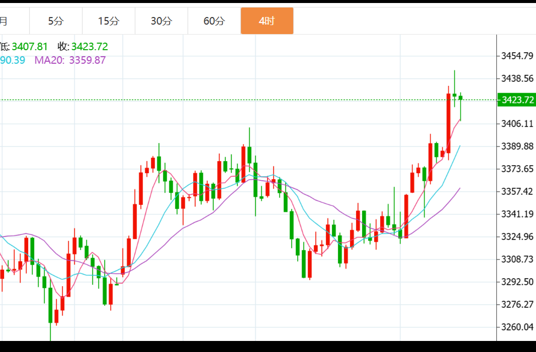
Task: Click the 3276.27 price axis label
Action: coord(517,304)
